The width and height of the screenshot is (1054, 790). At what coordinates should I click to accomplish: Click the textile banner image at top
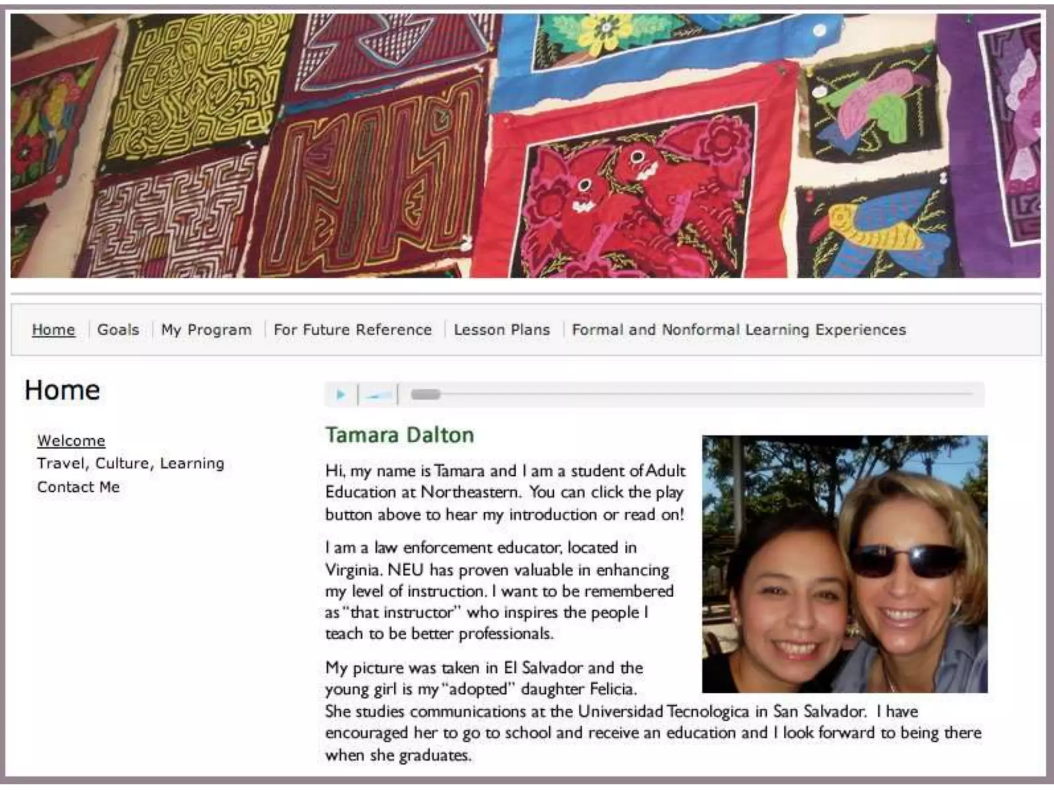click(x=525, y=146)
